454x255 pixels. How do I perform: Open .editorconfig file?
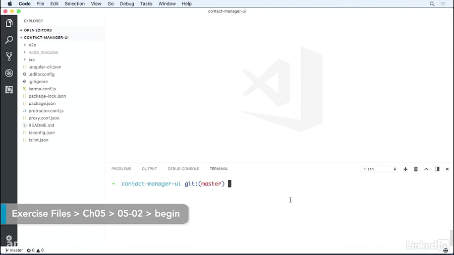[x=41, y=74]
